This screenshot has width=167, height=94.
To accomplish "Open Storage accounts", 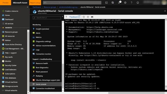I will (10, 86).
